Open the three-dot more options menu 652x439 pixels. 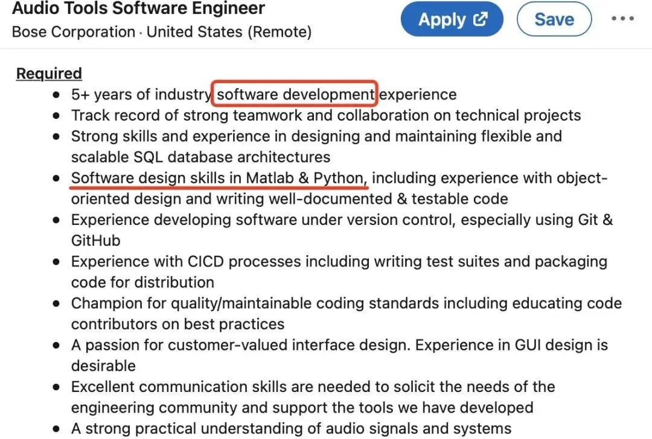point(622,19)
